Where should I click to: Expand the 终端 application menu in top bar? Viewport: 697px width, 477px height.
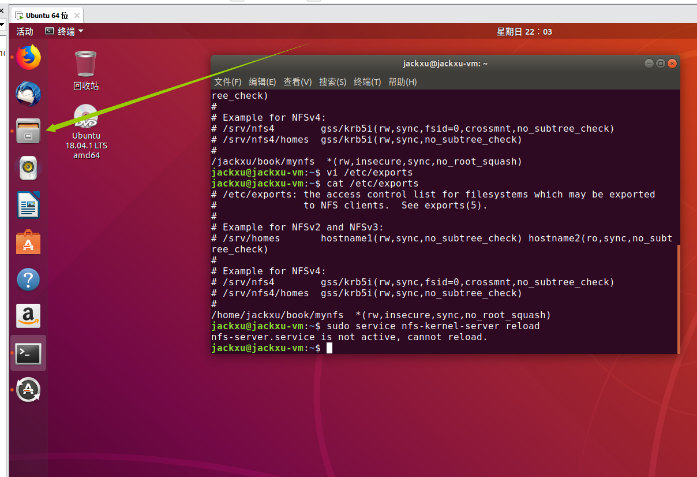click(x=65, y=32)
